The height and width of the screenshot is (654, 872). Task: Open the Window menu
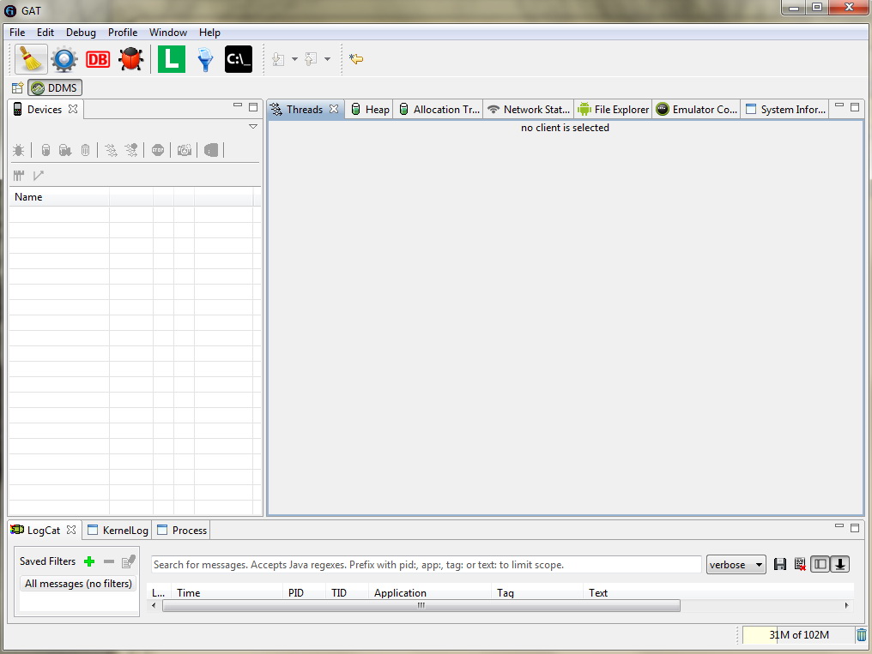point(168,33)
